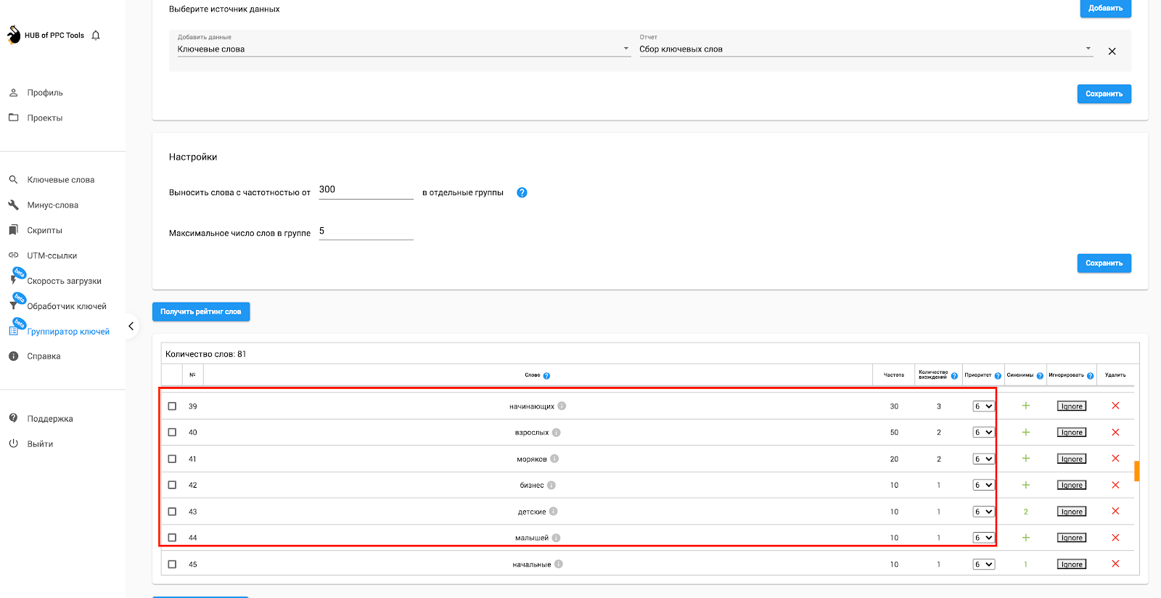Image resolution: width=1161 pixels, height=598 pixels.
Task: Remove the data source row with X
Action: [1112, 52]
